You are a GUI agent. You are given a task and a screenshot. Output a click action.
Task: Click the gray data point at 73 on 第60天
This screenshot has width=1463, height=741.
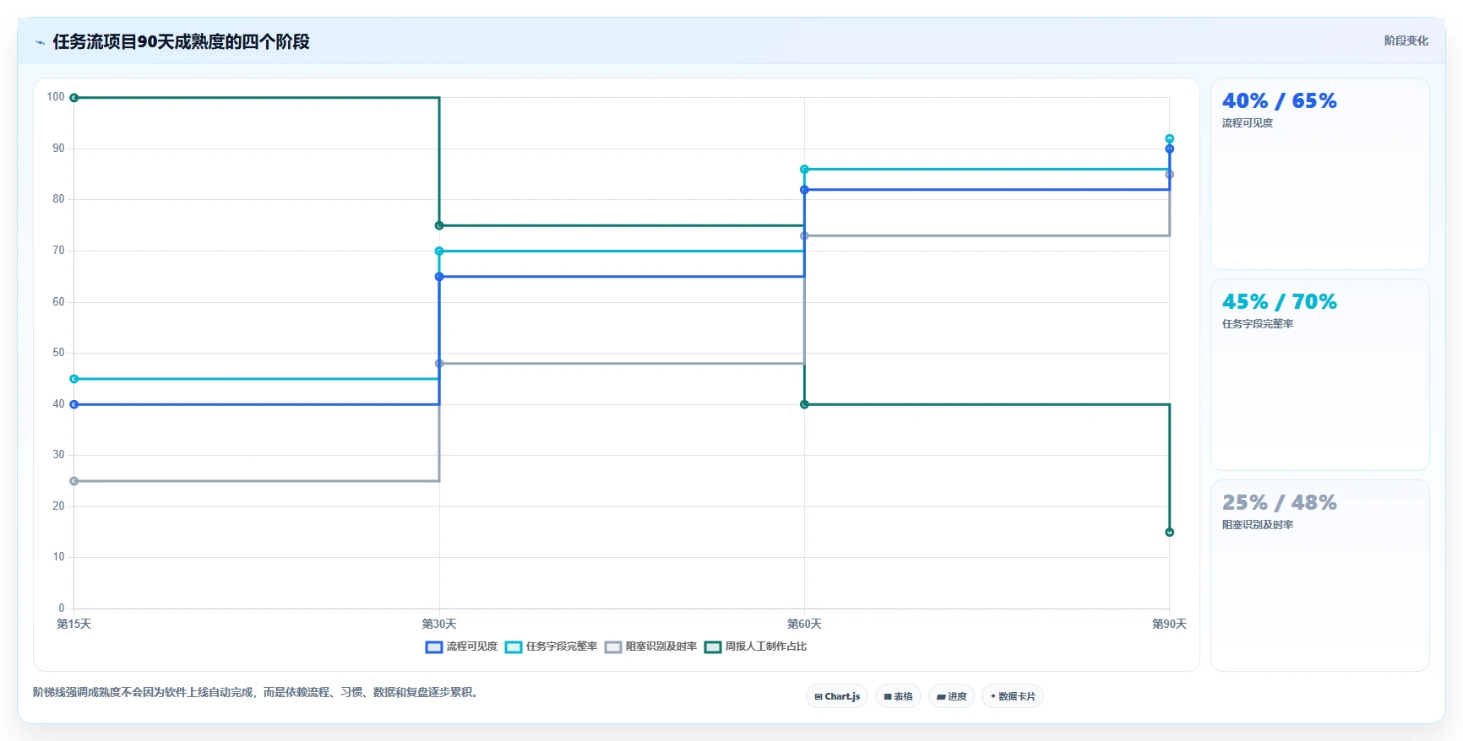pos(804,235)
